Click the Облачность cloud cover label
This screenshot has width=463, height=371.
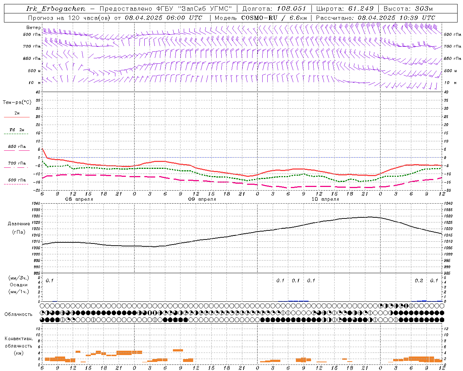pos(18,314)
